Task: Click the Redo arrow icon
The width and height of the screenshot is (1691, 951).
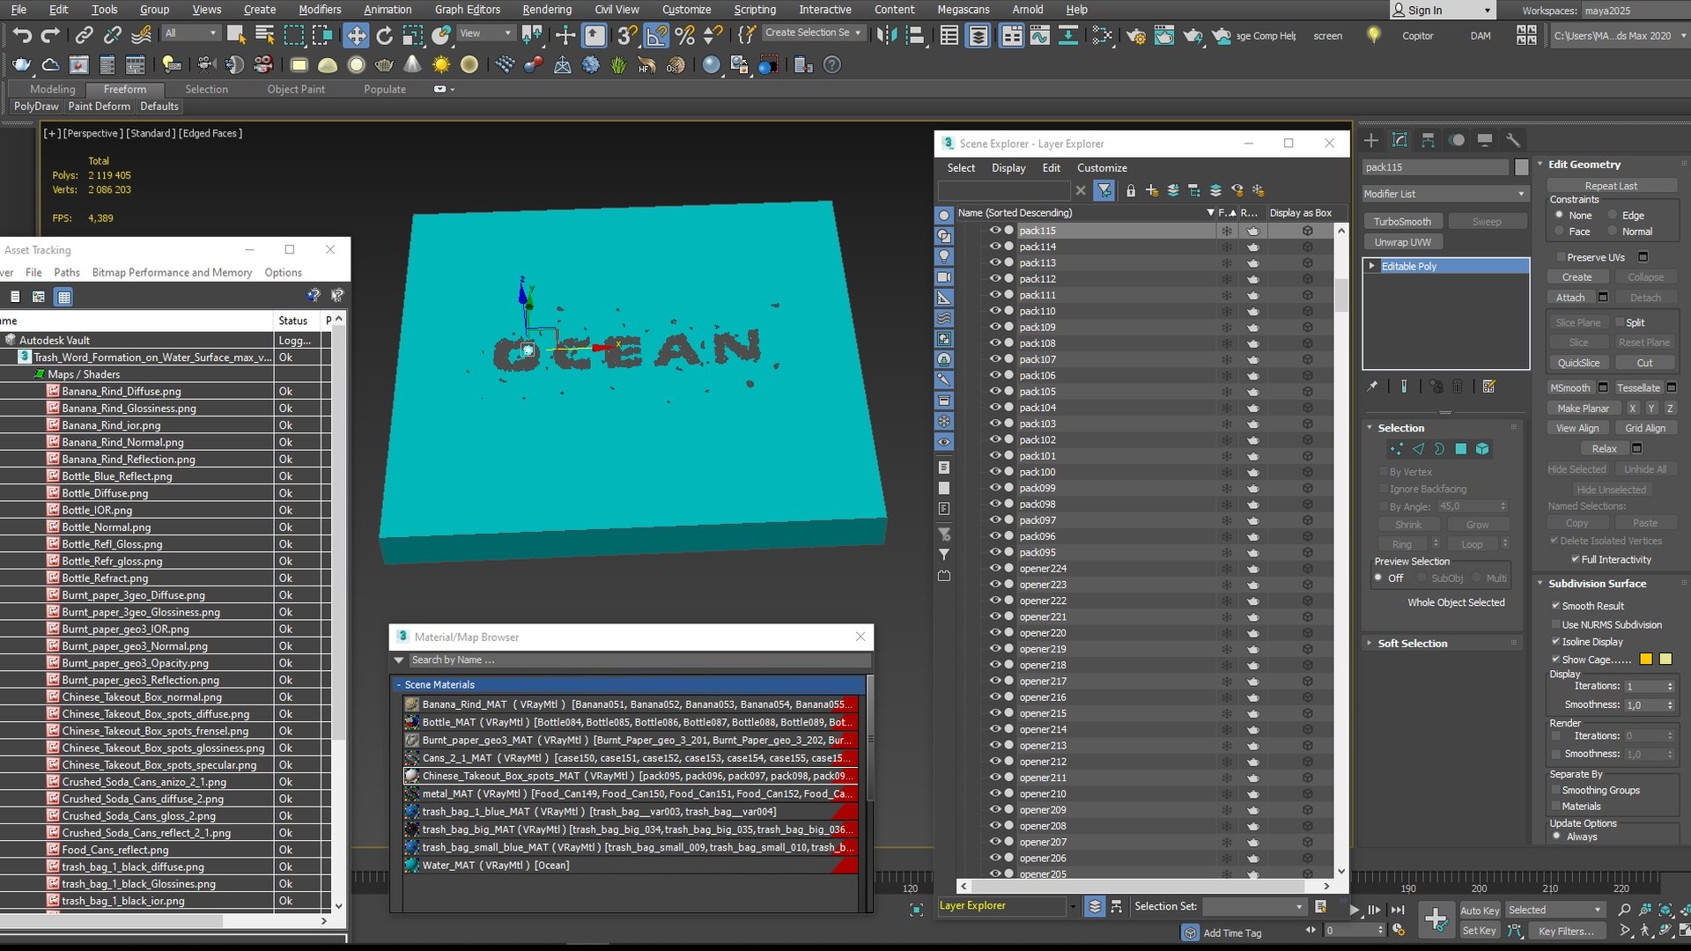Action: [50, 35]
